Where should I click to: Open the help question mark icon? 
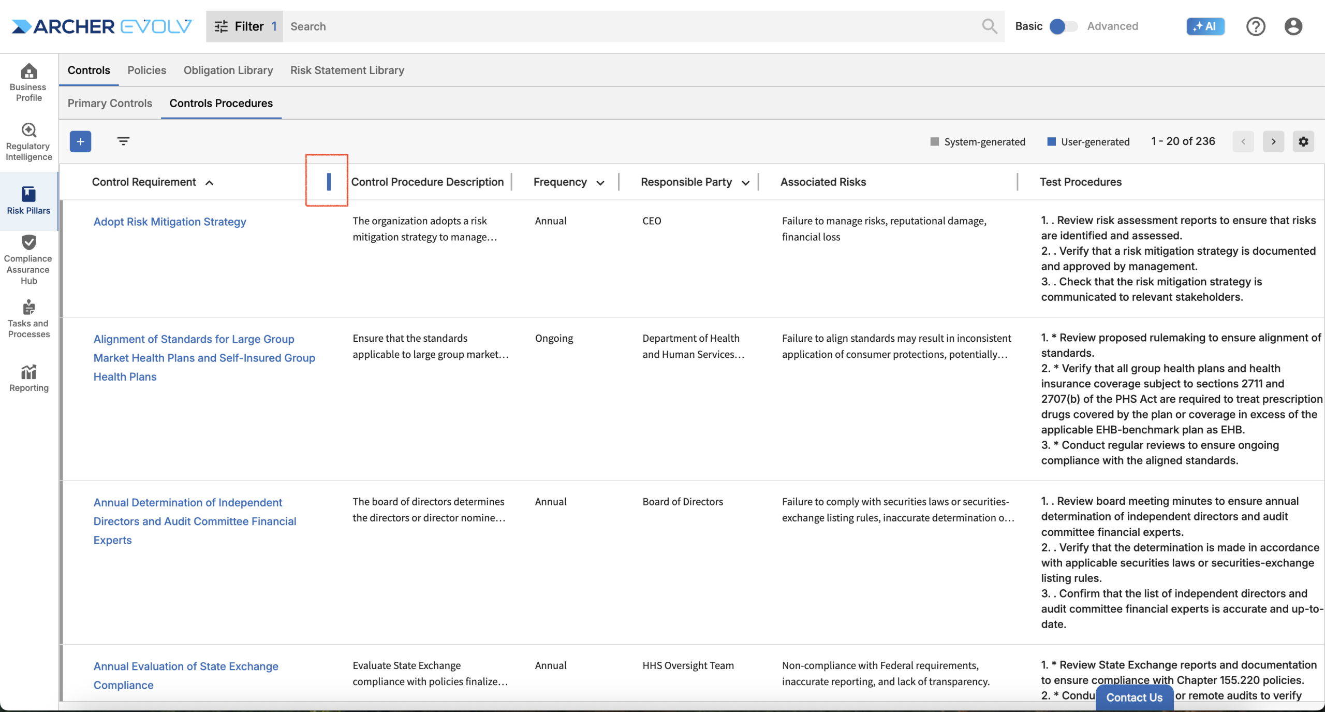(x=1255, y=26)
